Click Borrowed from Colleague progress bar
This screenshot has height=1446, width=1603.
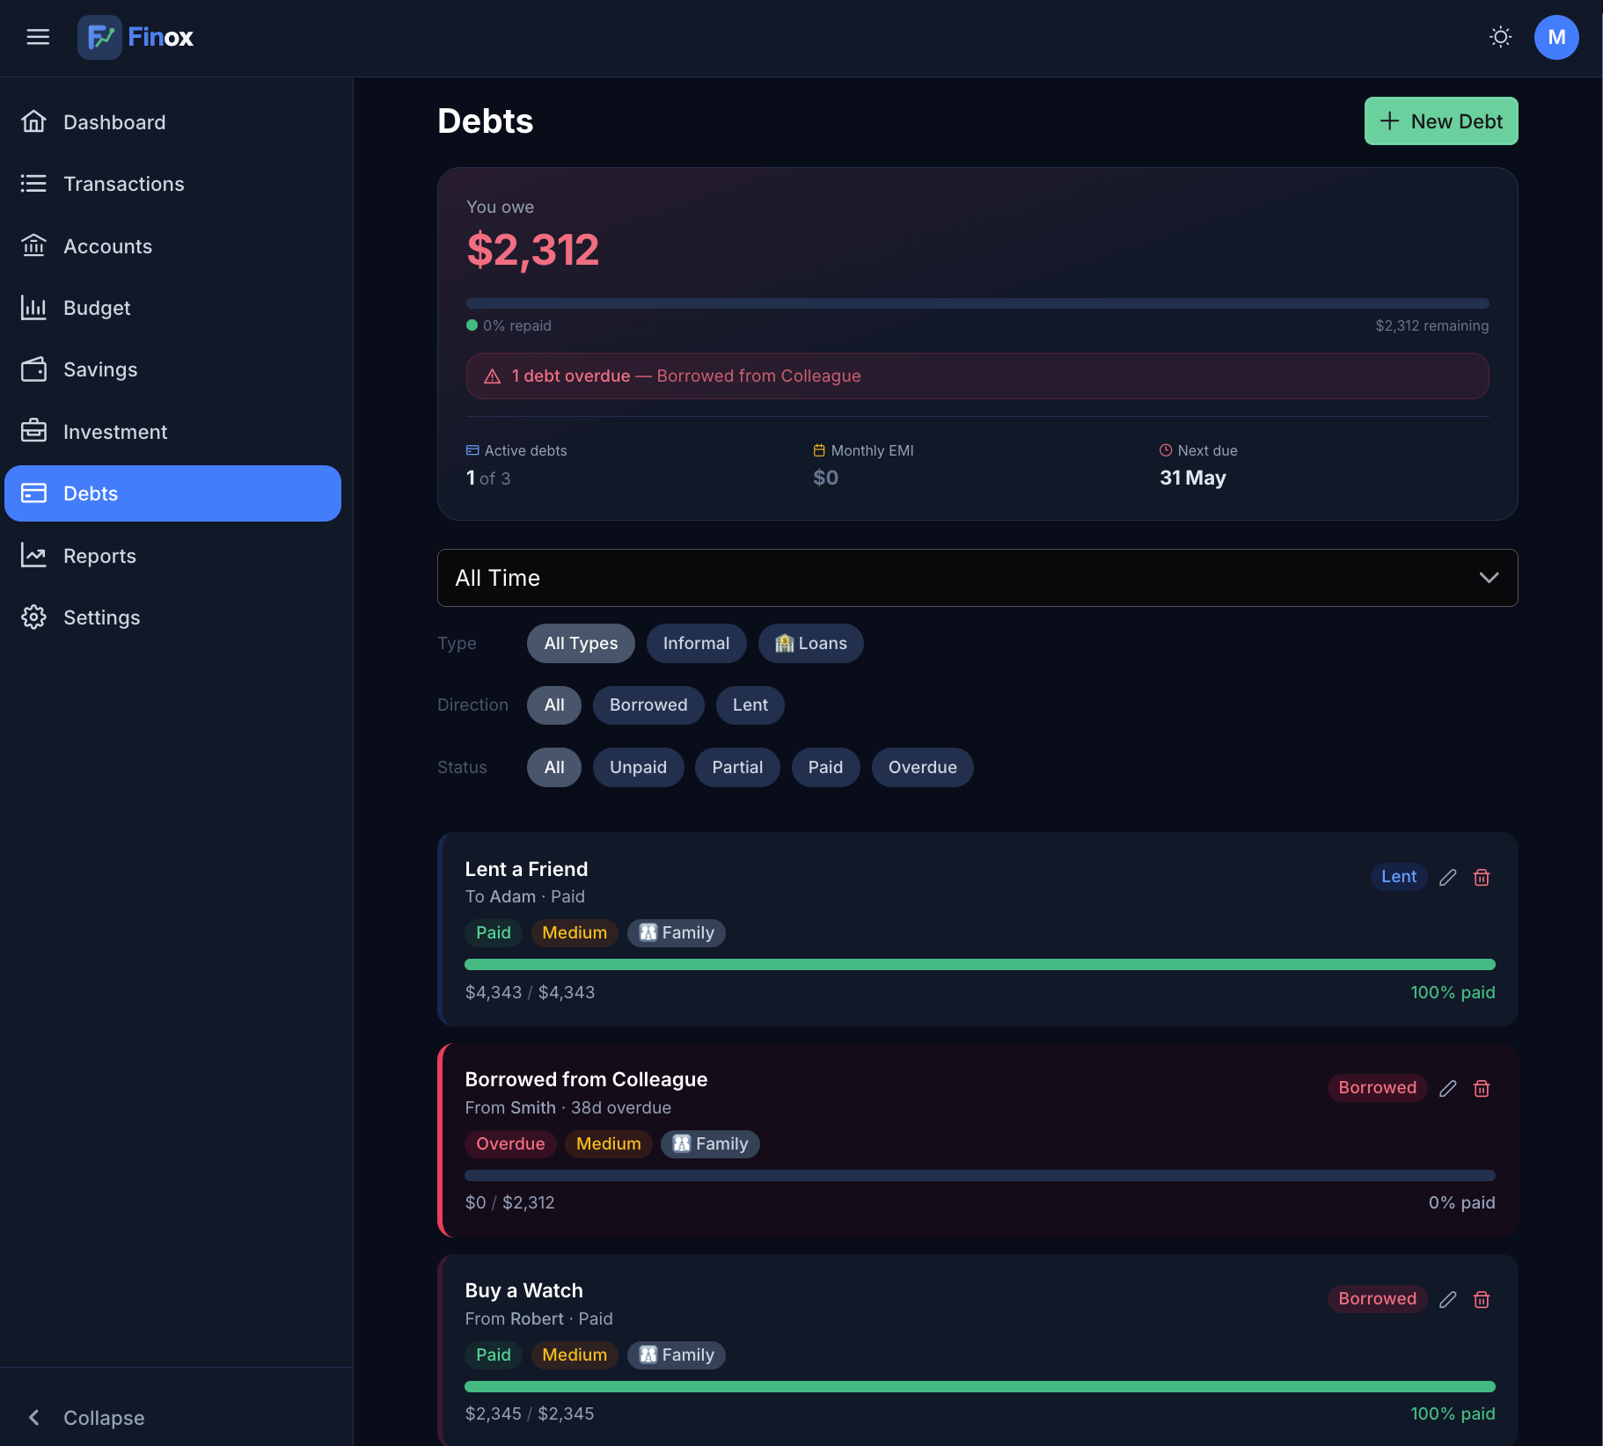coord(980,1176)
